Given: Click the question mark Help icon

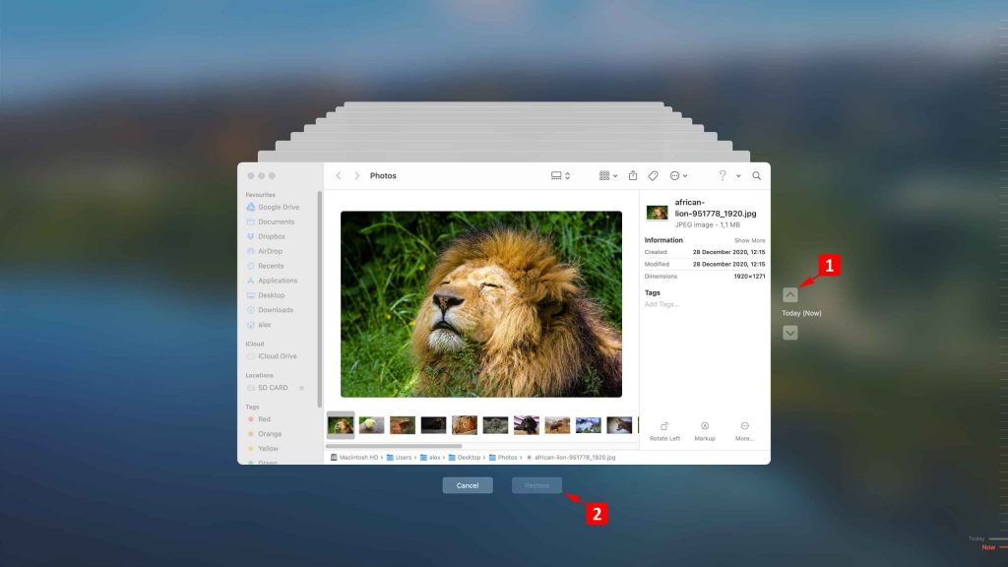Looking at the screenshot, I should pyautogui.click(x=723, y=175).
